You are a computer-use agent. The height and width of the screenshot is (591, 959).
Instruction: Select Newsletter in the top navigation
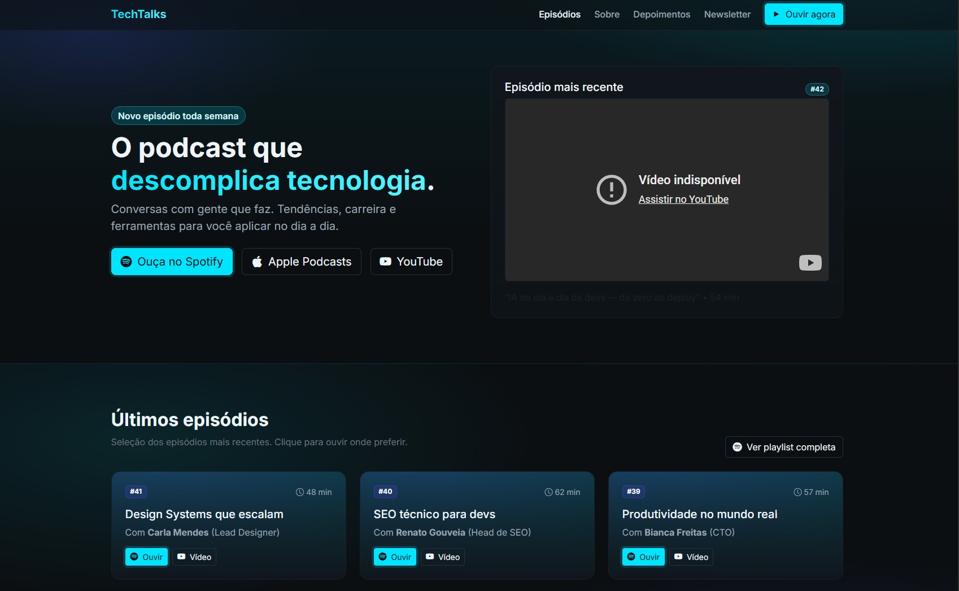tap(727, 15)
